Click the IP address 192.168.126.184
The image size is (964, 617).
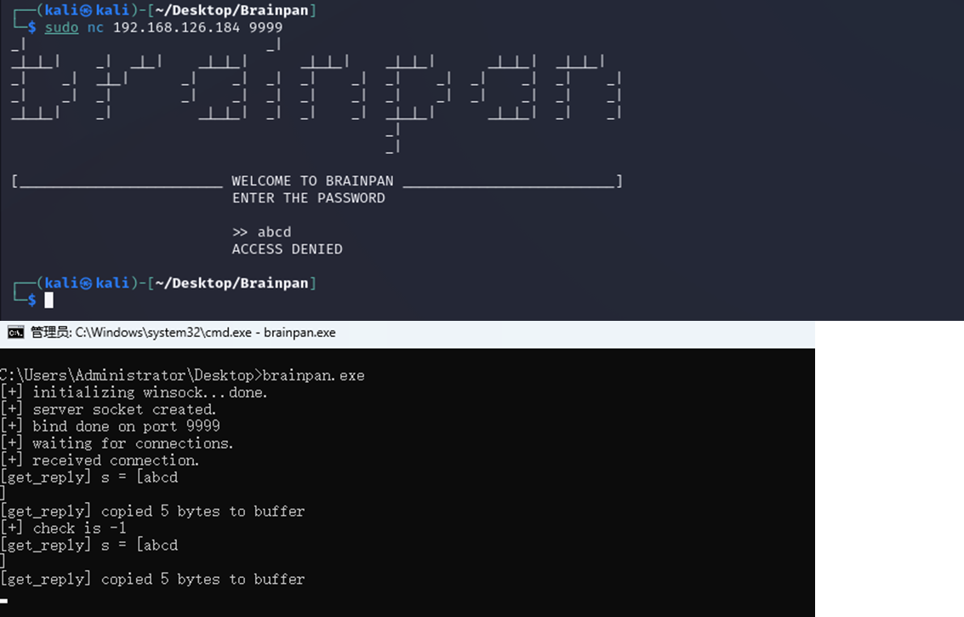176,28
